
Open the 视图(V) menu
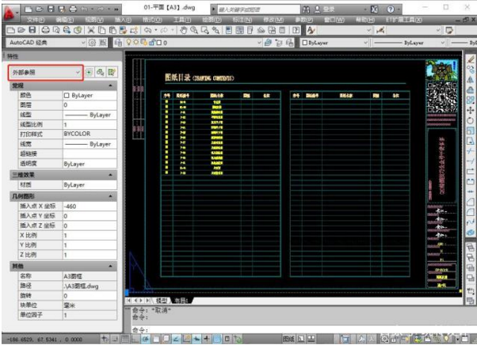[x=94, y=20]
